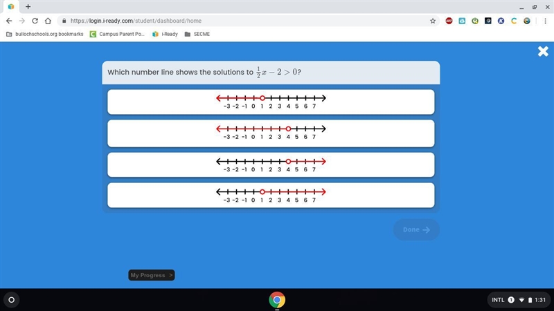Open Campus Parent Portal bookmark

click(x=117, y=34)
